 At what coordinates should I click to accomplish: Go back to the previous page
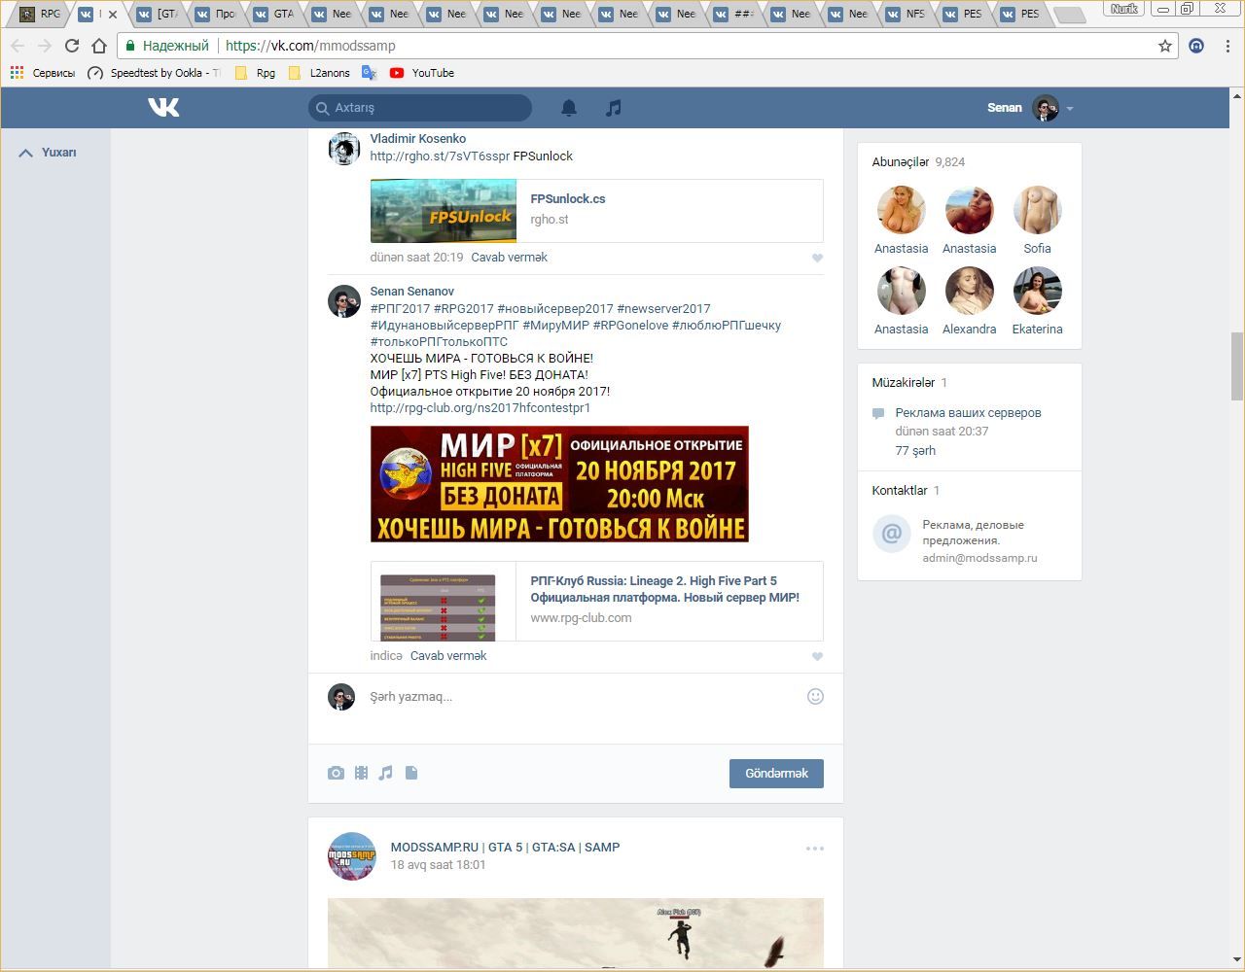coord(18,46)
